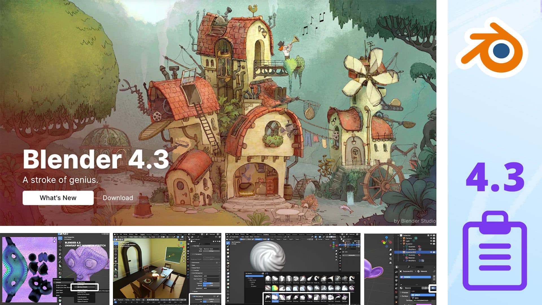The width and height of the screenshot is (542, 305).
Task: Choose the Push Cloth brush
Action: pyautogui.click(x=331, y=297)
